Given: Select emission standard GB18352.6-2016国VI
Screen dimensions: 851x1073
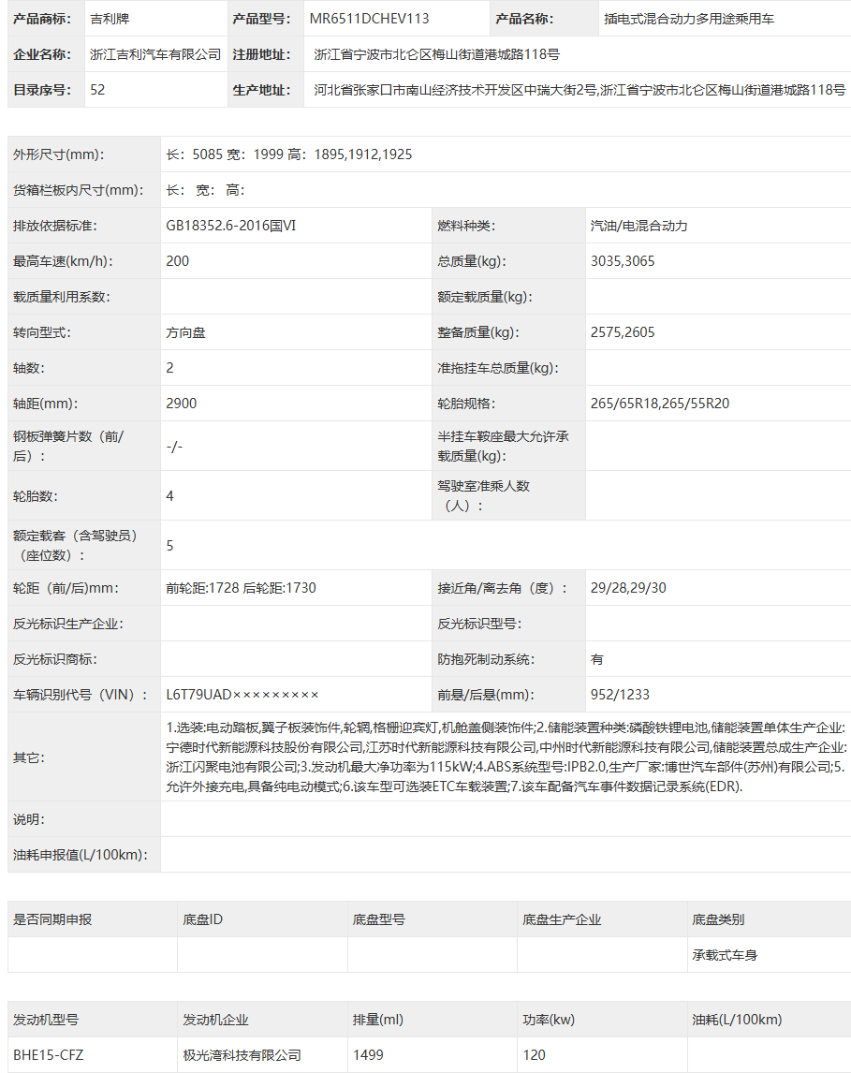Looking at the screenshot, I should click(x=230, y=226).
